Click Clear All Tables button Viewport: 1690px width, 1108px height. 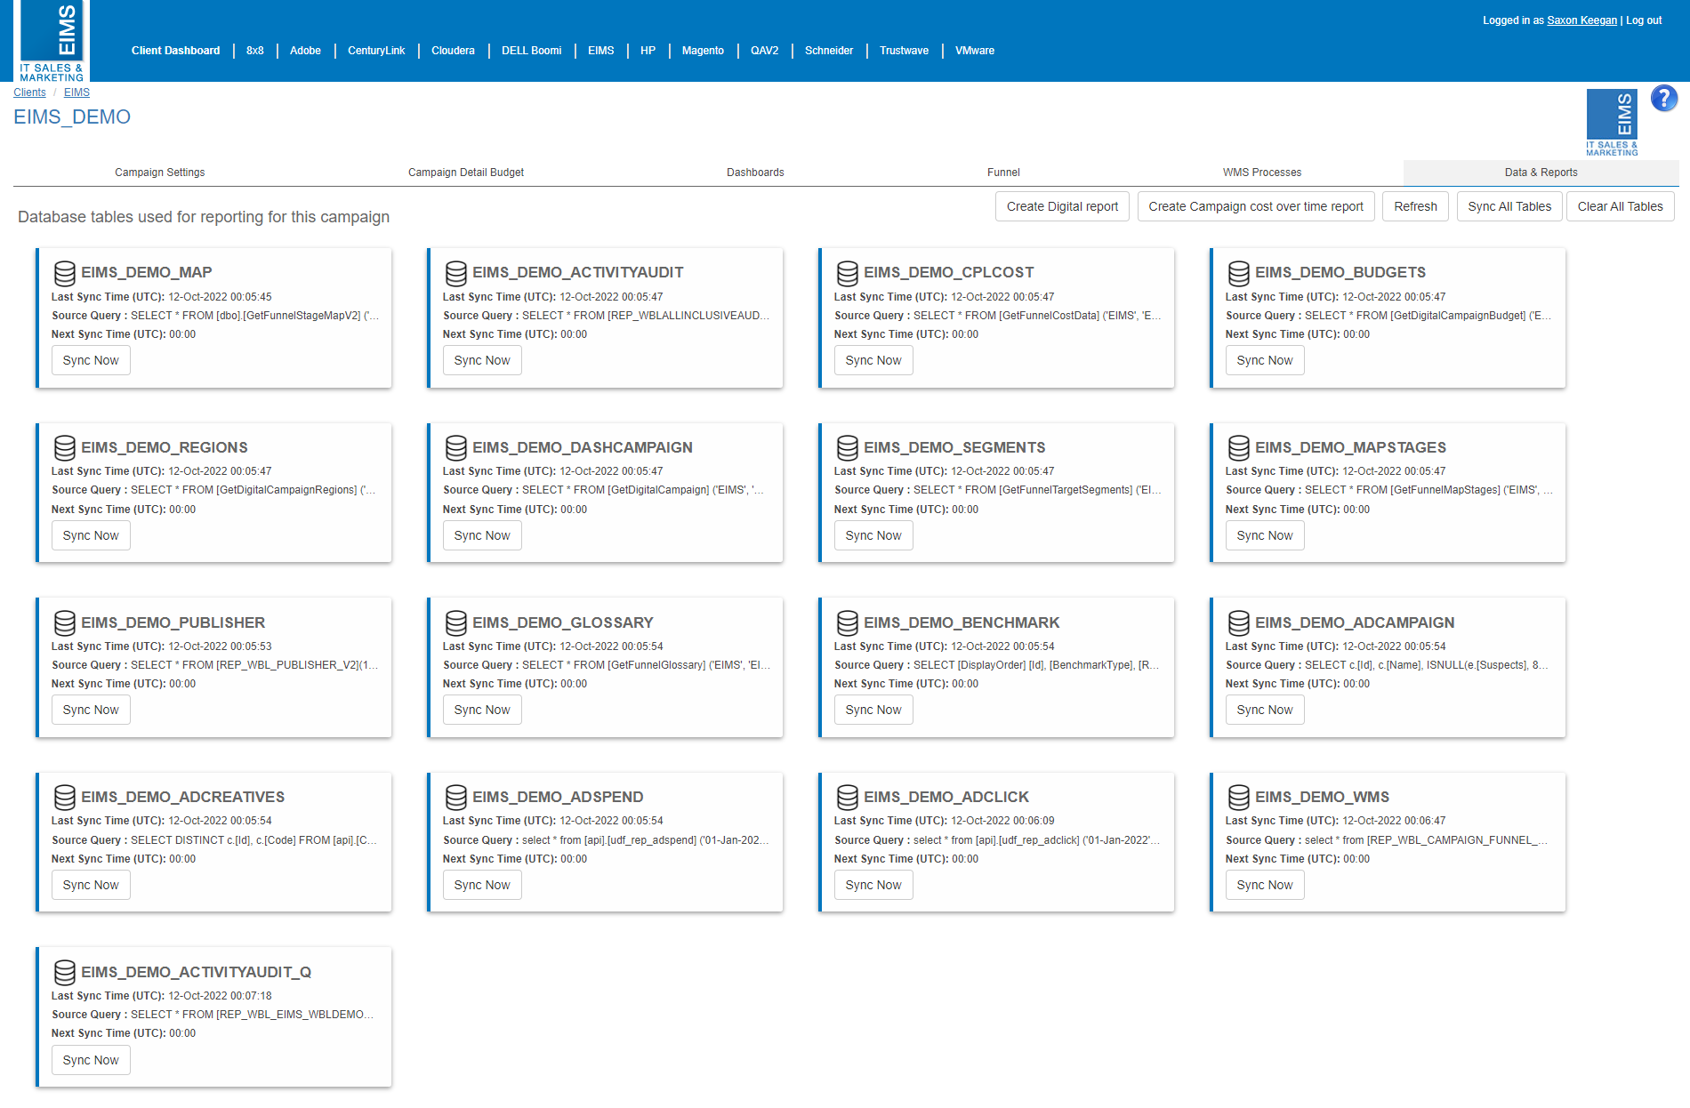(x=1620, y=206)
